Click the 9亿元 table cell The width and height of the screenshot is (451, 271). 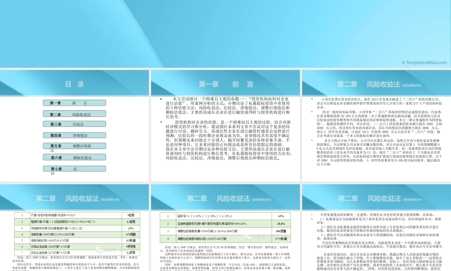131,215
